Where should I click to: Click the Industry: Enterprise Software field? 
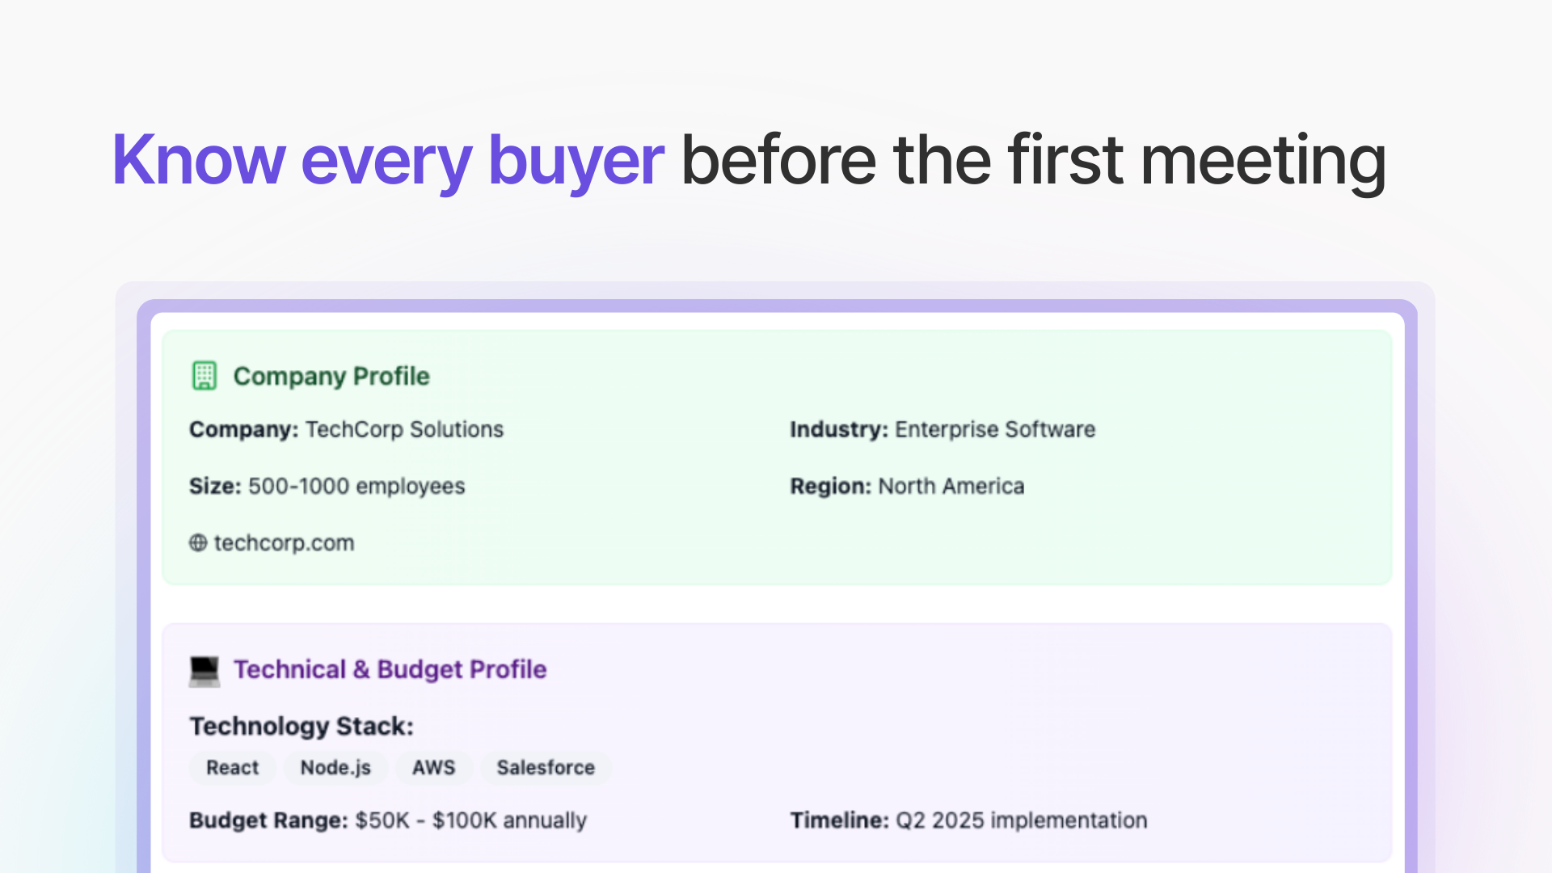pyautogui.click(x=943, y=429)
